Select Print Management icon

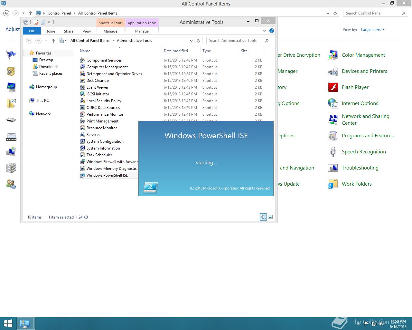point(82,121)
